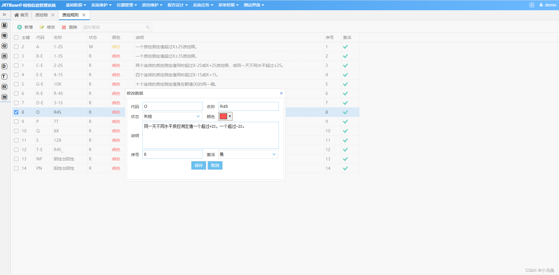Check the checkbox for row 1-3S
559x275 pixels.
click(16, 56)
